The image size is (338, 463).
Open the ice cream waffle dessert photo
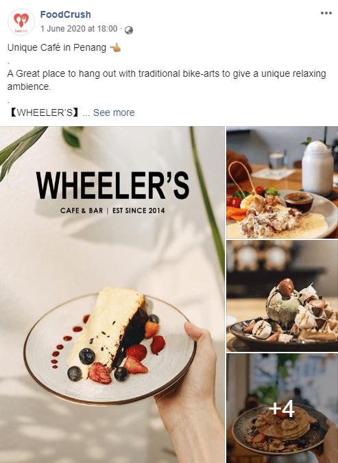(282, 296)
